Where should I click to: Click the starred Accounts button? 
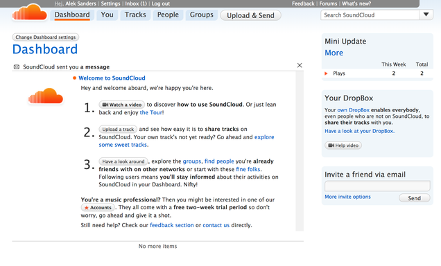(x=98, y=208)
